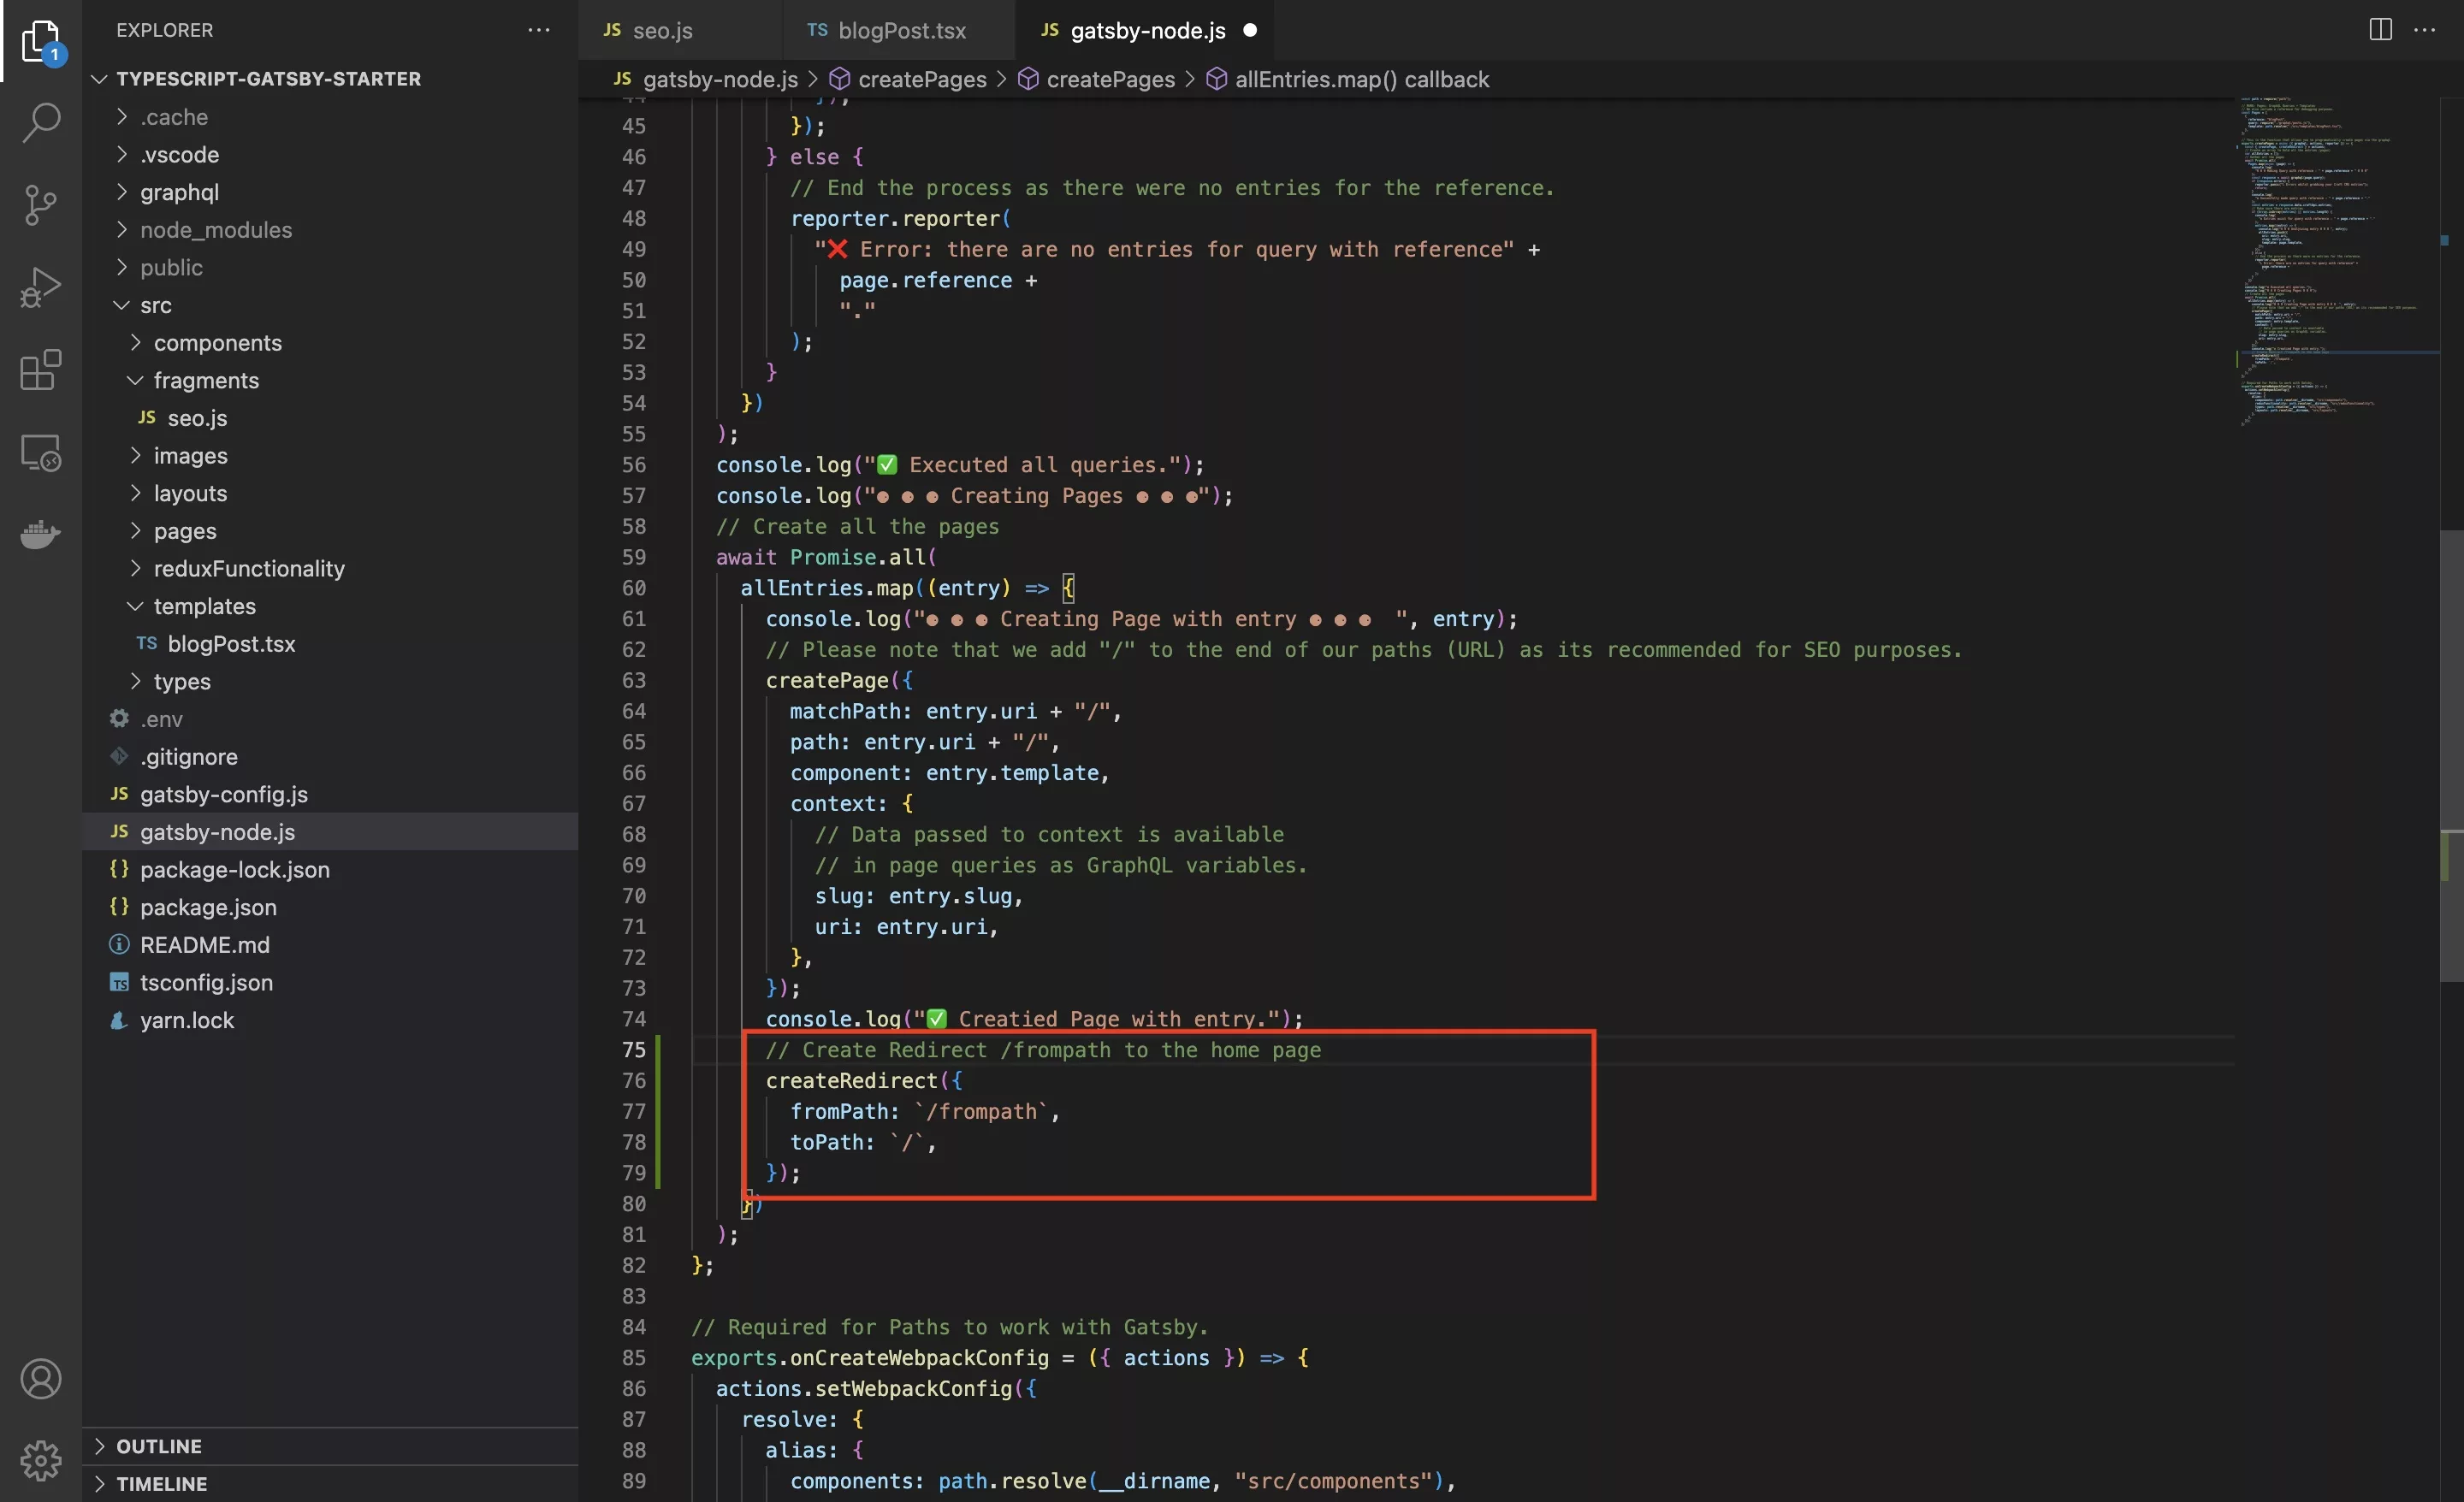Split the editor to the right

[2379, 29]
